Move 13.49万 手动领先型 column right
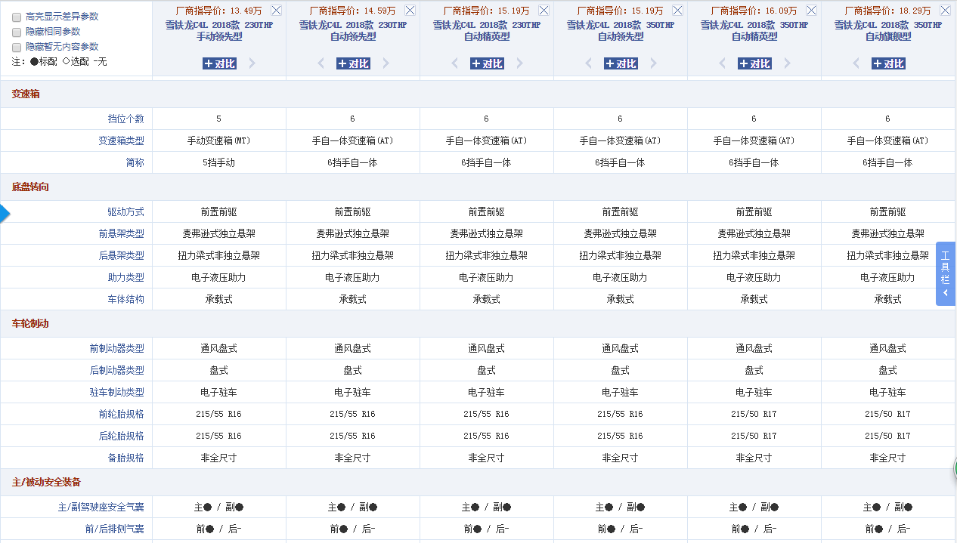The image size is (957, 543). pos(252,63)
